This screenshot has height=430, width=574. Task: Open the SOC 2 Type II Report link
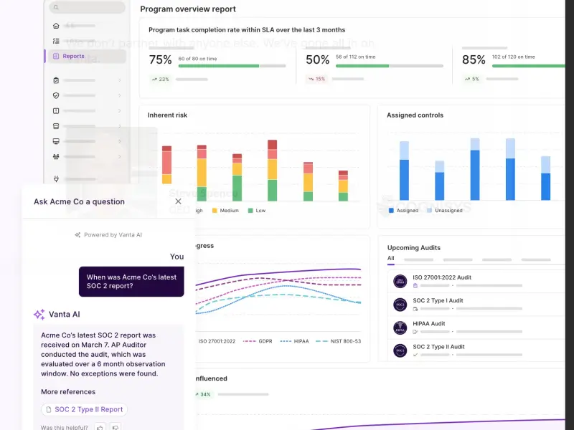click(84, 409)
